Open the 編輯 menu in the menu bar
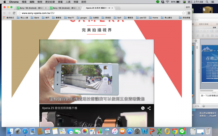The width and height of the screenshot is (218, 136). pyautogui.click(x=32, y=2)
